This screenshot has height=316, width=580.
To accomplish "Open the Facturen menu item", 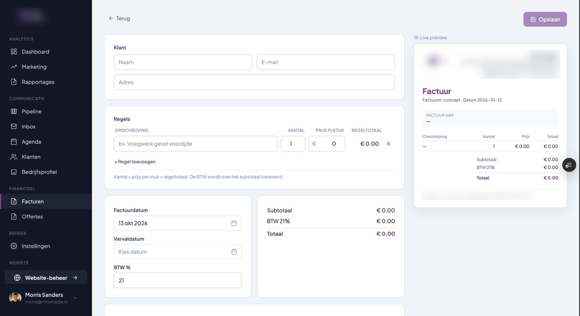I will (46, 202).
